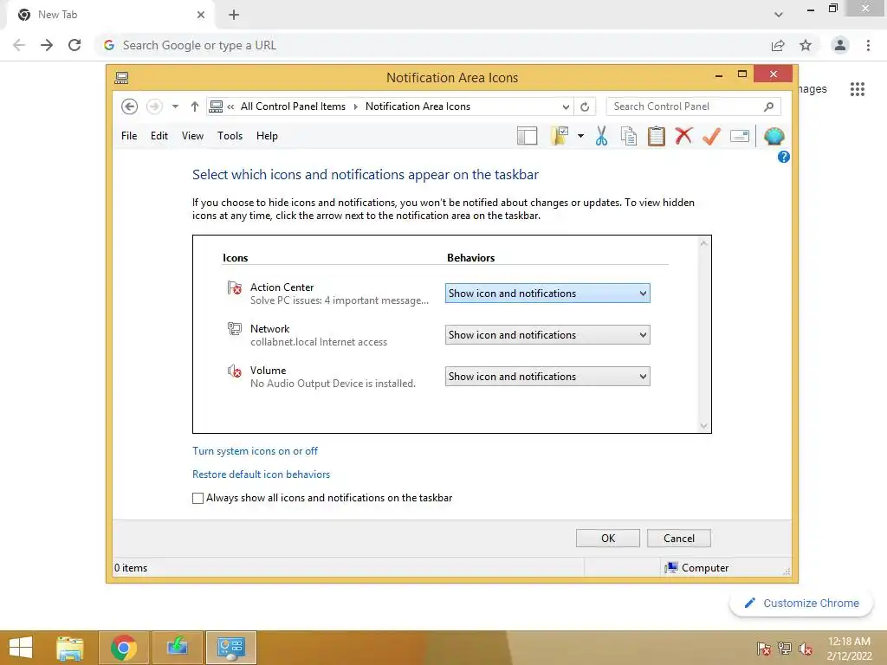This screenshot has height=665, width=887.
Task: Enable Always show all icons checkbox
Action: [x=198, y=498]
